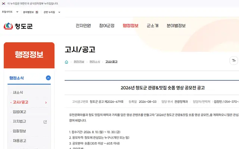Click the line 3. 공모분야: 숏폼
Image resolution: width=239 pixels, height=149 pixels.
click(94, 143)
